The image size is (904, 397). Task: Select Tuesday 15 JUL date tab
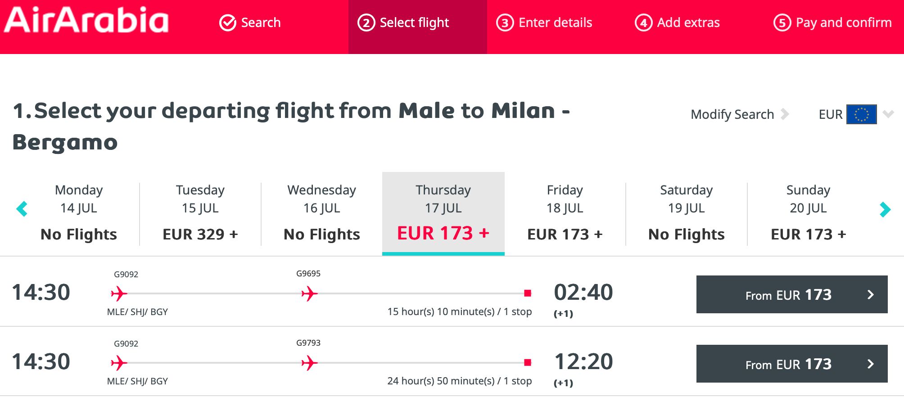point(200,212)
